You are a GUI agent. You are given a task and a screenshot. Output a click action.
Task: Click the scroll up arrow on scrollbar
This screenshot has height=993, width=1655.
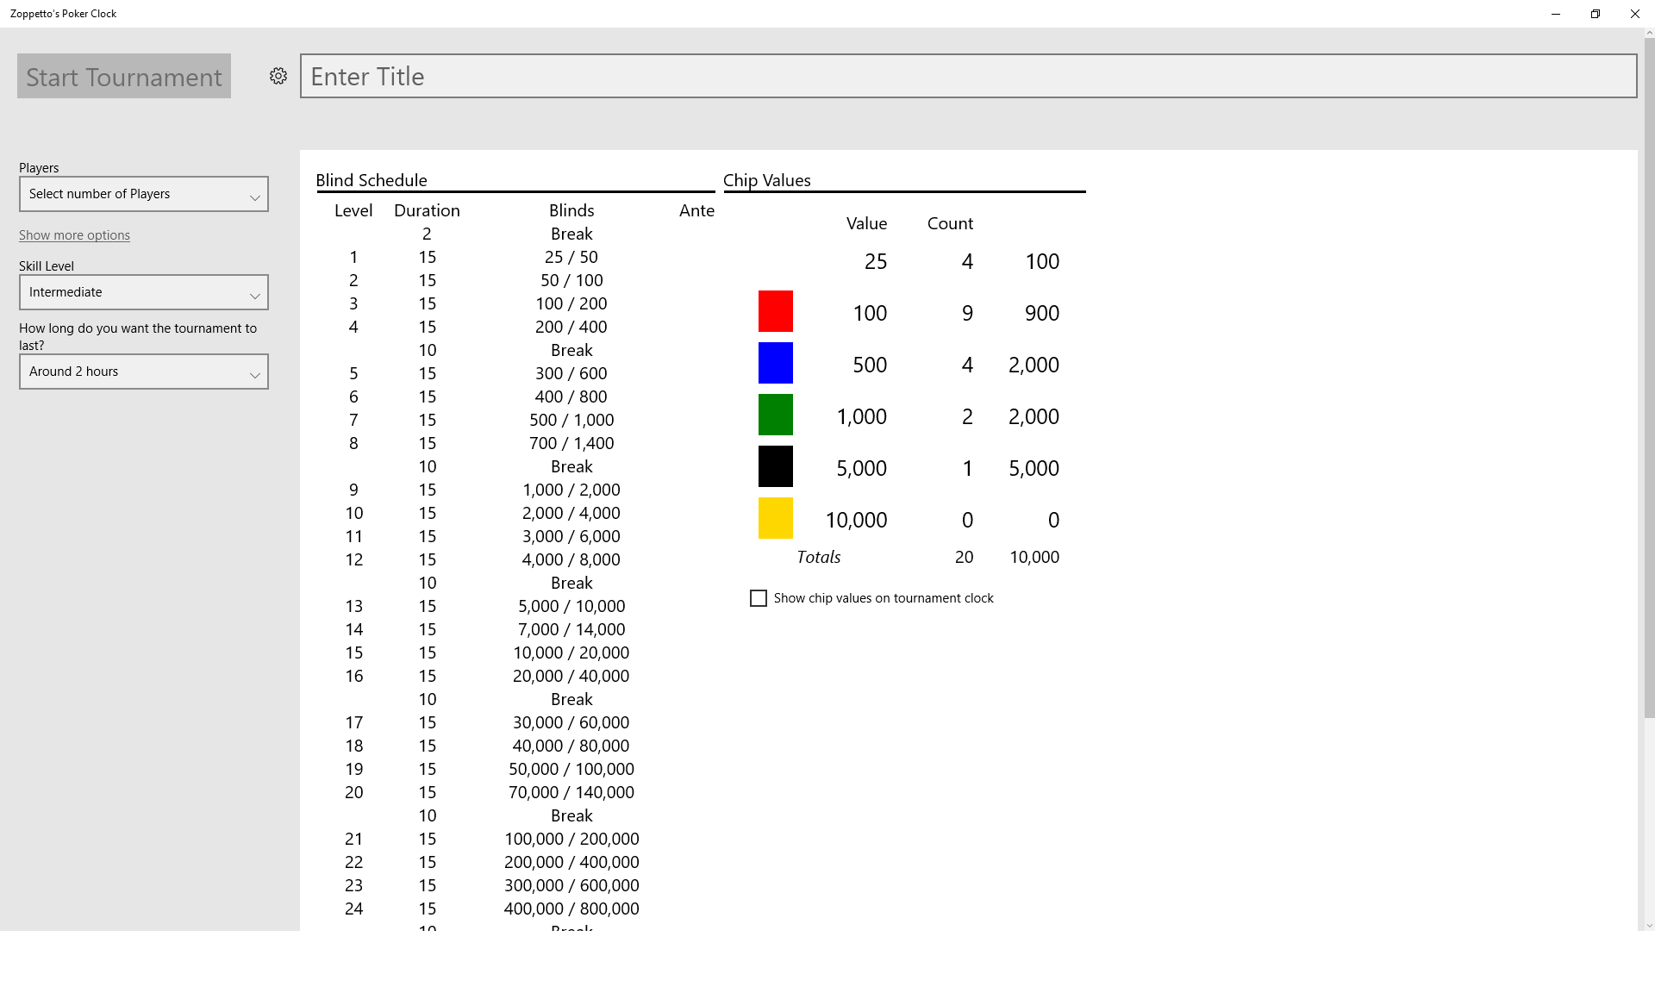[x=1649, y=34]
